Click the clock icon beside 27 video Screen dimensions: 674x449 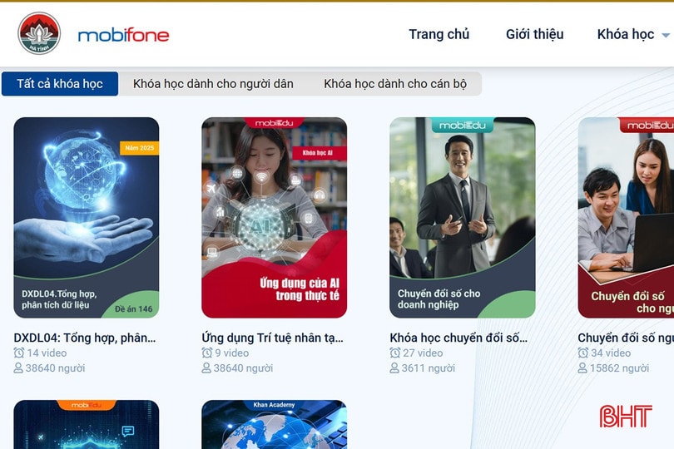point(395,353)
